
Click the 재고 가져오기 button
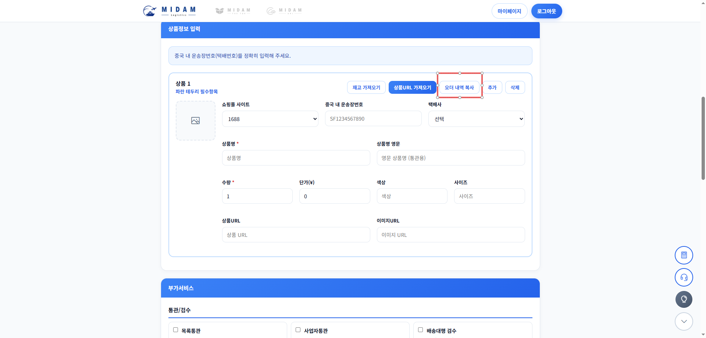[x=366, y=88]
